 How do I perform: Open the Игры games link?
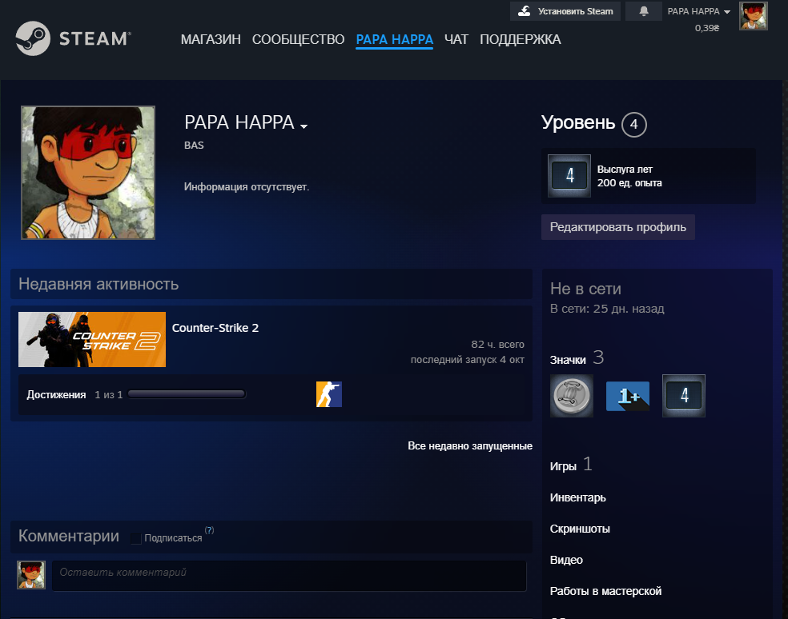563,466
